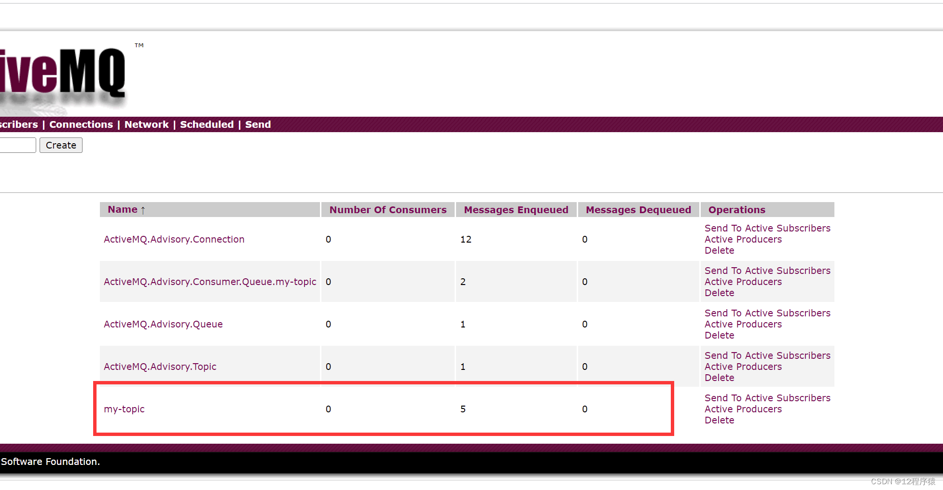Open the Network menu item

147,124
